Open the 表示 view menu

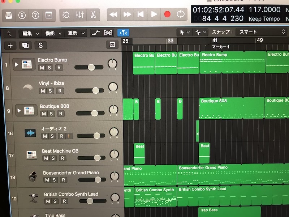click(76, 33)
